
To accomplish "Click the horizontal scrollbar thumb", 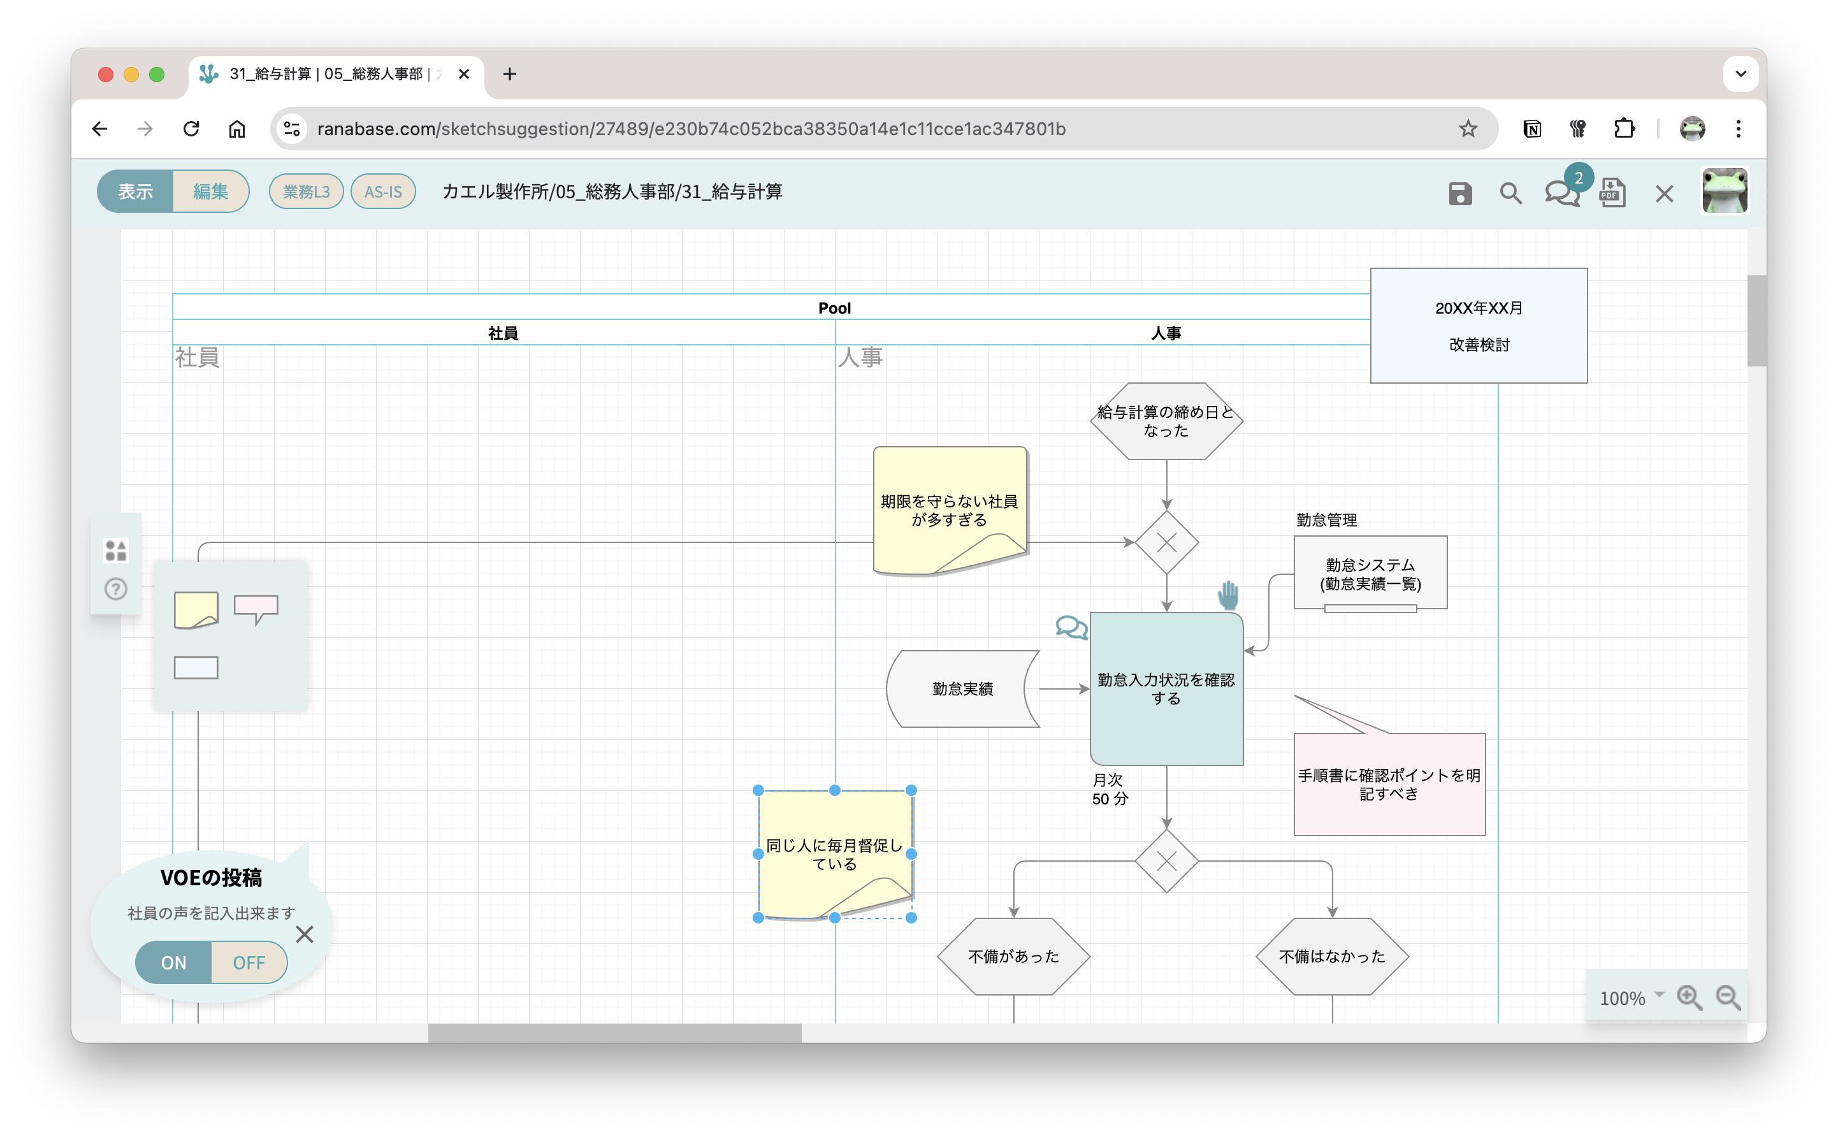I will click(x=614, y=1033).
